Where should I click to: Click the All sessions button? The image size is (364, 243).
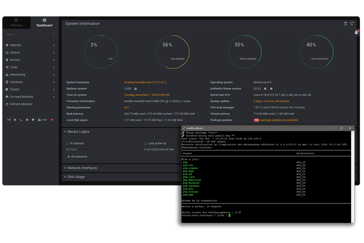click(77, 157)
